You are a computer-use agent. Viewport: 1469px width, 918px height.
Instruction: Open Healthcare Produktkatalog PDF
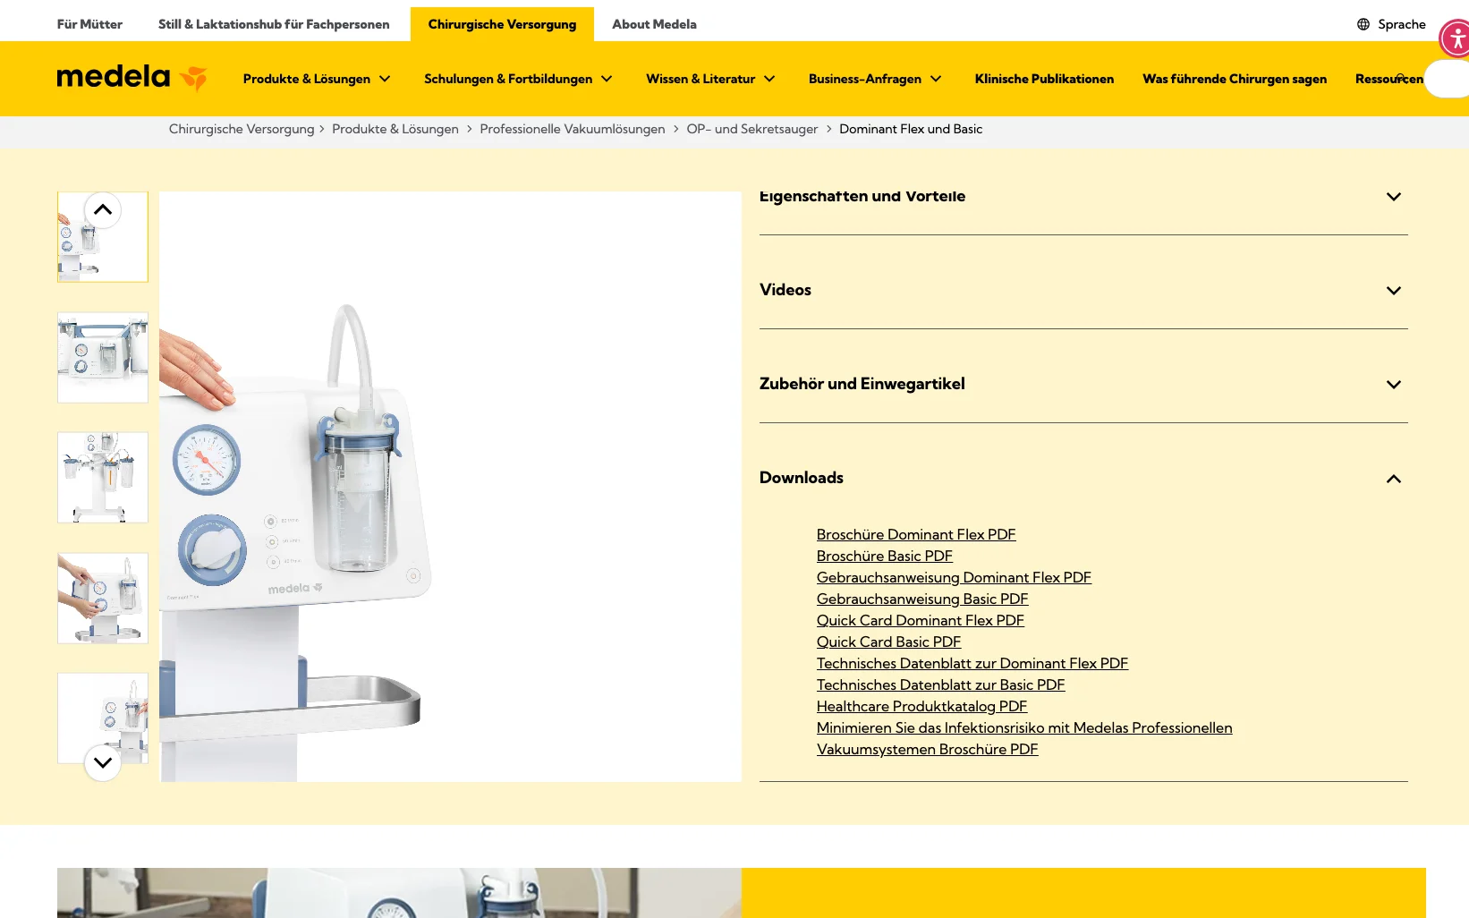(921, 706)
